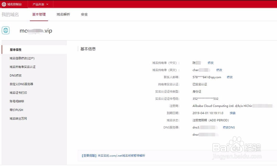This screenshot has height=166, width=277.
Task: Click the www domain icon beside the domain name
Action: (x=6, y=30)
